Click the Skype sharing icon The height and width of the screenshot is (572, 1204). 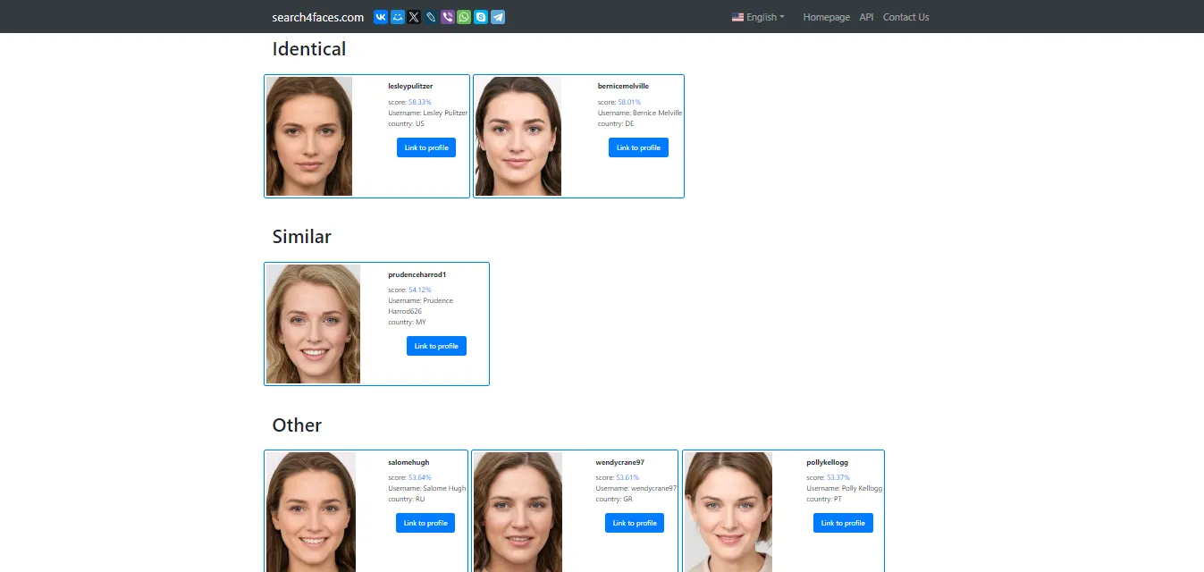pos(481,16)
